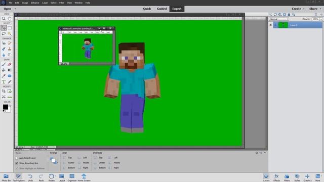Select the Smart Brush tool
Screen dimensions: 324x182
tap(4, 49)
